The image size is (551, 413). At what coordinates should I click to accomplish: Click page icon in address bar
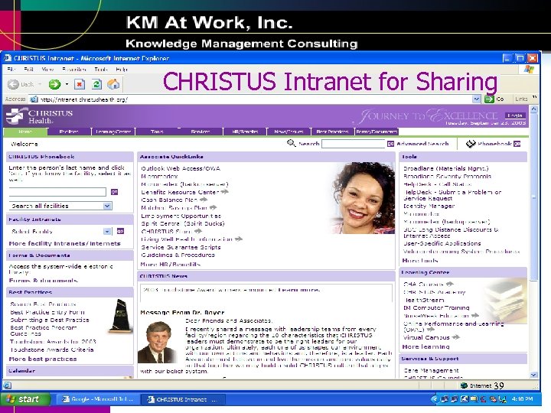click(x=34, y=99)
